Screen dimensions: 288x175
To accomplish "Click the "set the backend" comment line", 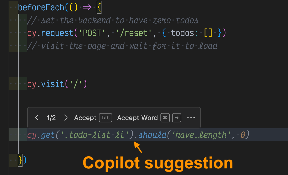I will click(x=112, y=20).
